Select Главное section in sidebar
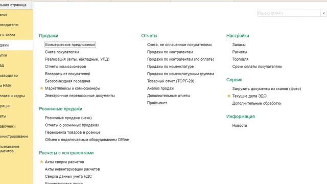327x184 pixels. (x=16, y=15)
